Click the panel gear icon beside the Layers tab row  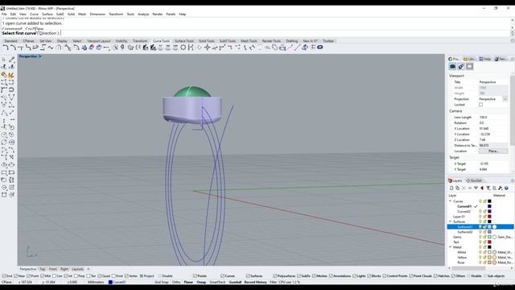click(x=513, y=180)
